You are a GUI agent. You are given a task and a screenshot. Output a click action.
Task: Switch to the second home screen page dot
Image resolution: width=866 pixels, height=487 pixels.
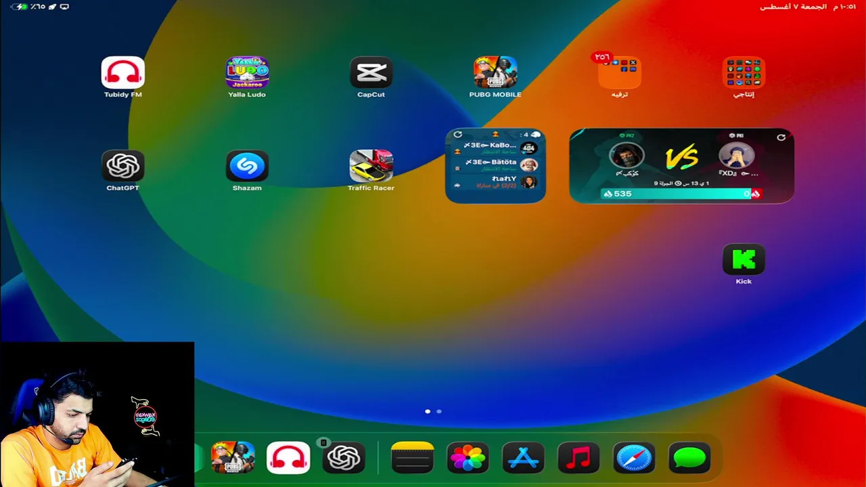click(439, 411)
